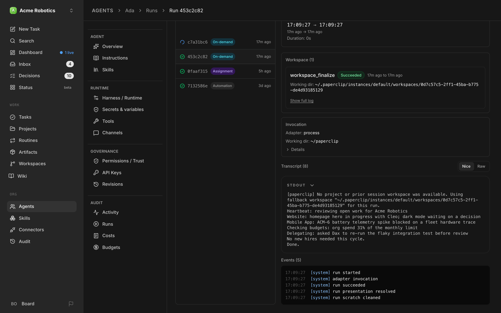
Task: Open Agents in the Org section
Action: tap(42, 207)
